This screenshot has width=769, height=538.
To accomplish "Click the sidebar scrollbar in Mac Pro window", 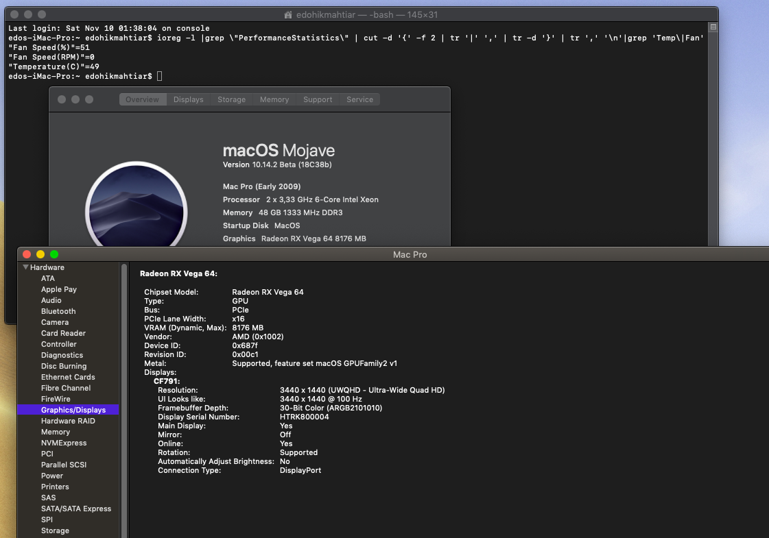I will coord(124,400).
